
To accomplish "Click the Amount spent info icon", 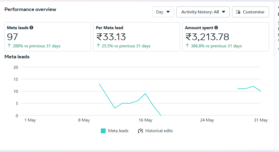I will pyautogui.click(x=216, y=28).
